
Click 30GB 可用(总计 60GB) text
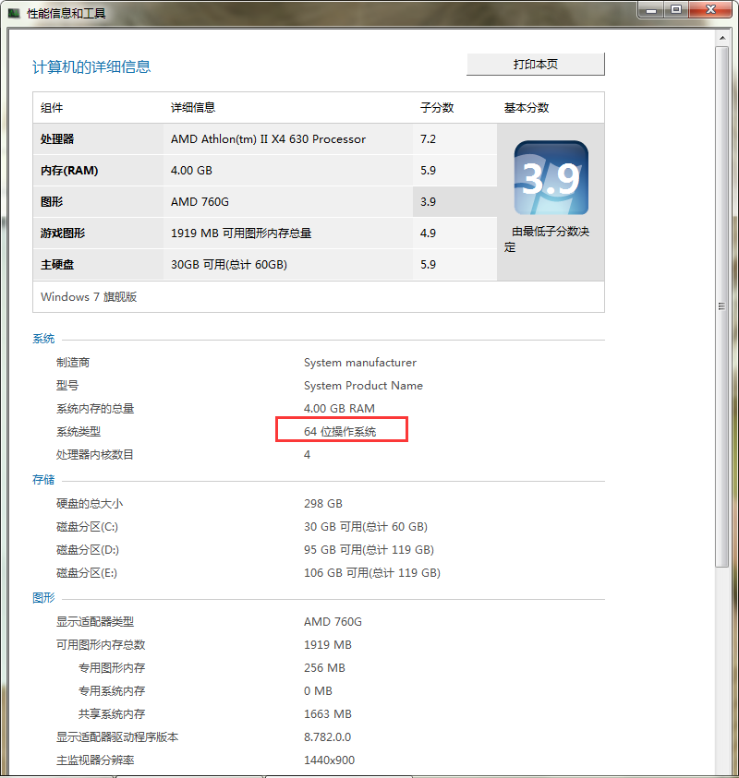(229, 265)
